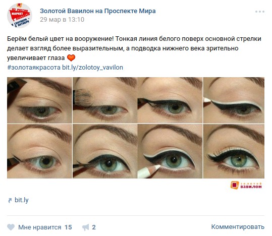Follow the bit.ly/zolotoy_vavilon link in text
Viewport: 272px width, 236px height.
point(92,68)
